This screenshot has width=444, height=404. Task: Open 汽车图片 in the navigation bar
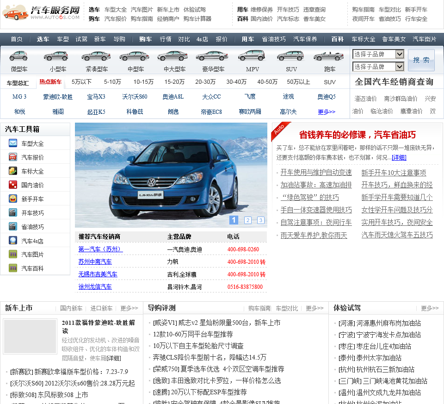424,39
